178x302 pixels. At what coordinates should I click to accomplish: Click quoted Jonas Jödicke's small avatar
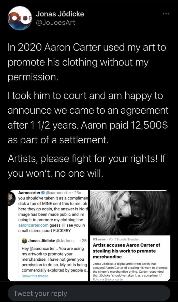point(25,241)
